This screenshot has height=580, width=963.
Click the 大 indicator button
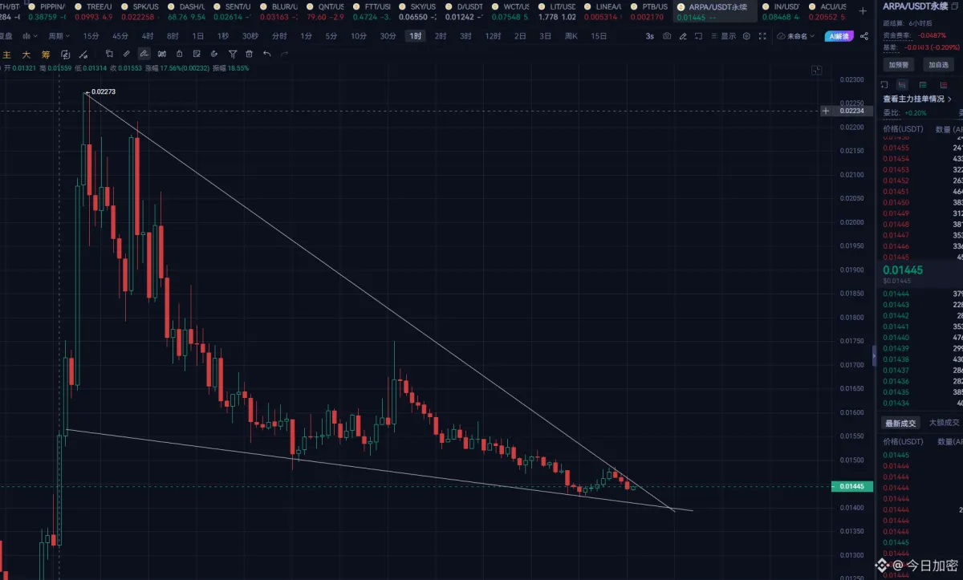pos(26,54)
